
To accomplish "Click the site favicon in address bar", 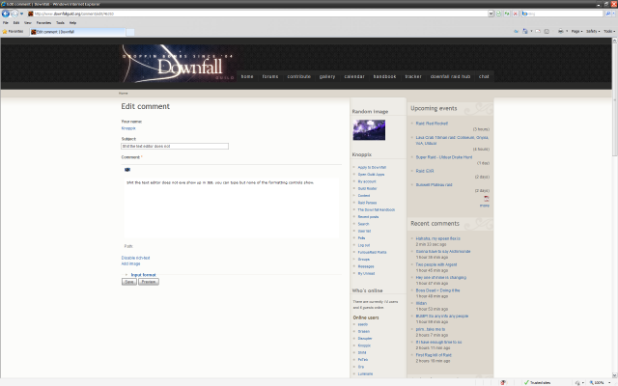I will (x=30, y=14).
